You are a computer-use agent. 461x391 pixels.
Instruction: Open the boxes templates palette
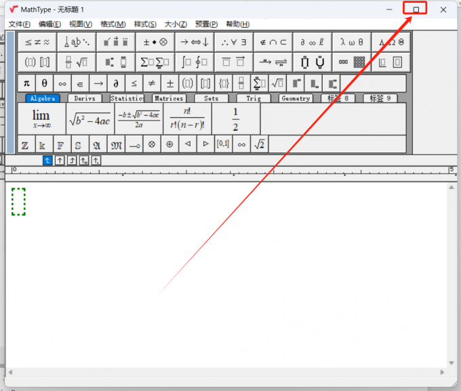click(x=391, y=62)
